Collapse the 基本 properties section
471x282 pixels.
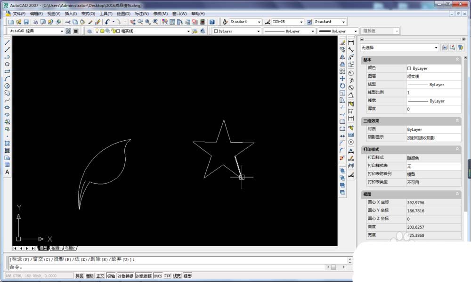pos(457,60)
